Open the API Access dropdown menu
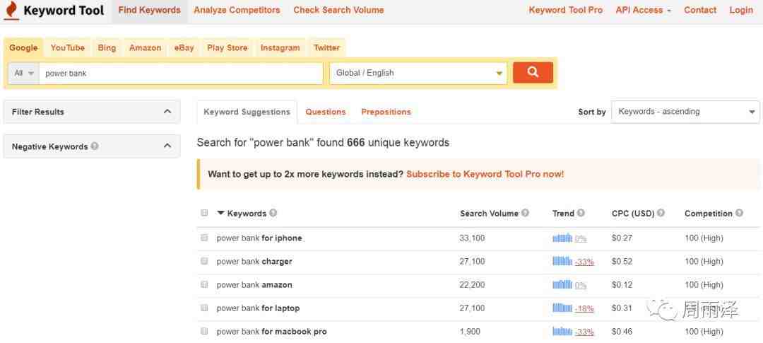Viewport: 763px width, 343px height. point(643,10)
